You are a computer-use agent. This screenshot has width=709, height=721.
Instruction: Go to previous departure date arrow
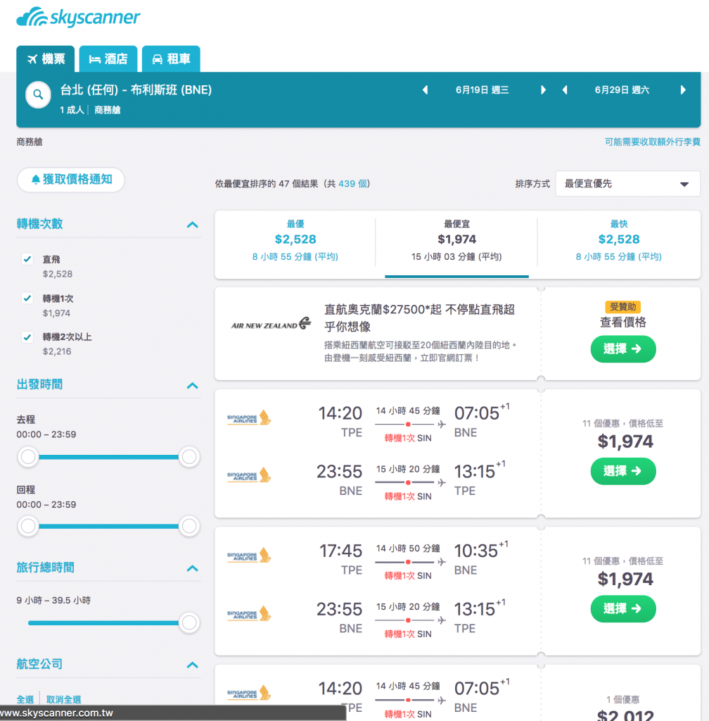point(426,90)
